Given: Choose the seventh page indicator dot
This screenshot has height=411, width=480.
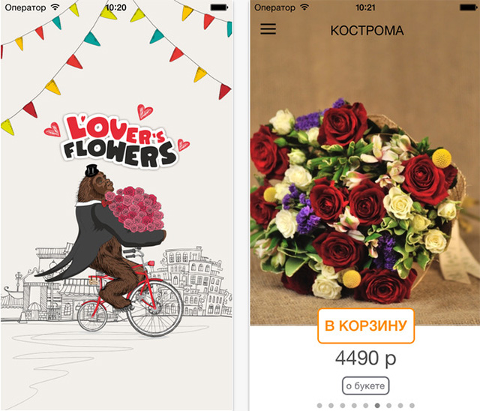Looking at the screenshot, I should (x=388, y=406).
